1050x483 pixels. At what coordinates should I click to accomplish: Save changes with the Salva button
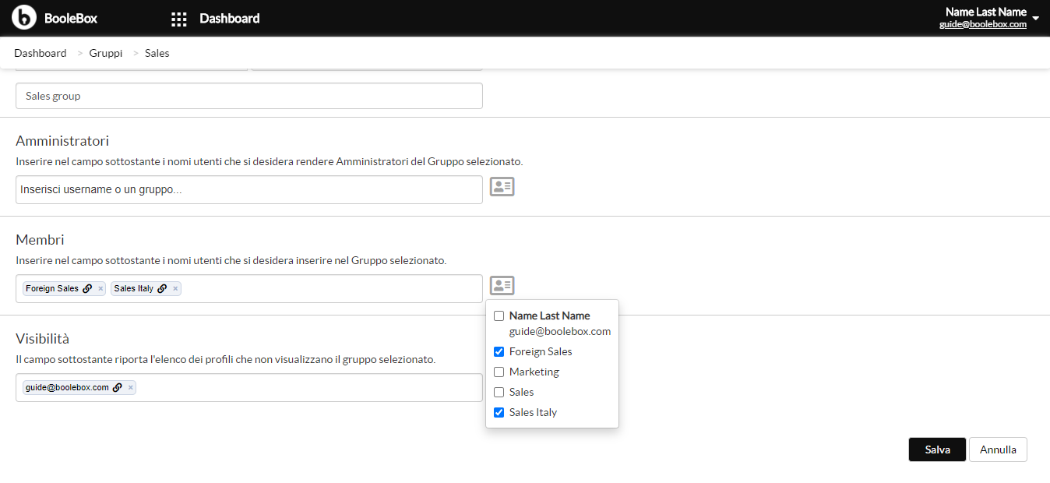click(937, 450)
